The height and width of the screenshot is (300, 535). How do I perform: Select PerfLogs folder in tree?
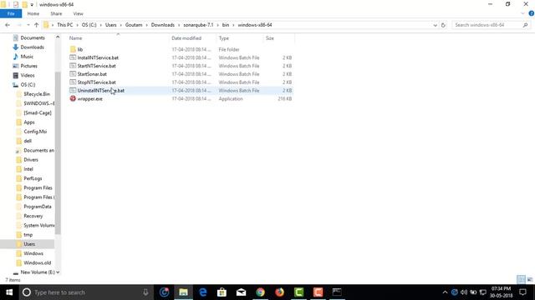[x=33, y=178]
